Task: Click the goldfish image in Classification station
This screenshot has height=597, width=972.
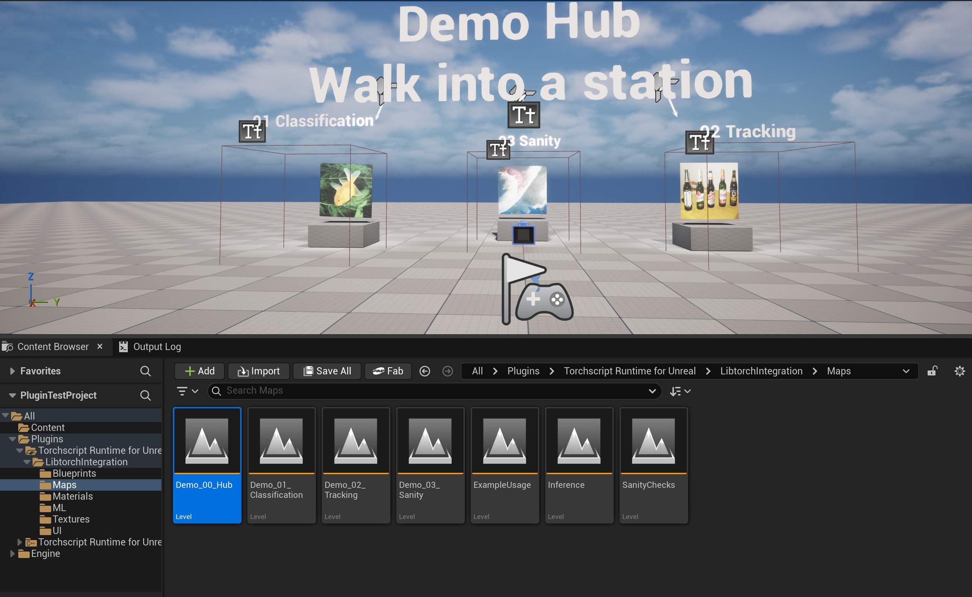Action: coord(346,190)
